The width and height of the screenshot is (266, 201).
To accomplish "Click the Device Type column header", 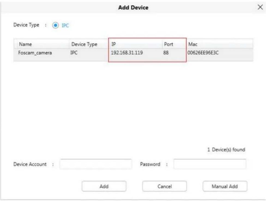I will point(84,44).
